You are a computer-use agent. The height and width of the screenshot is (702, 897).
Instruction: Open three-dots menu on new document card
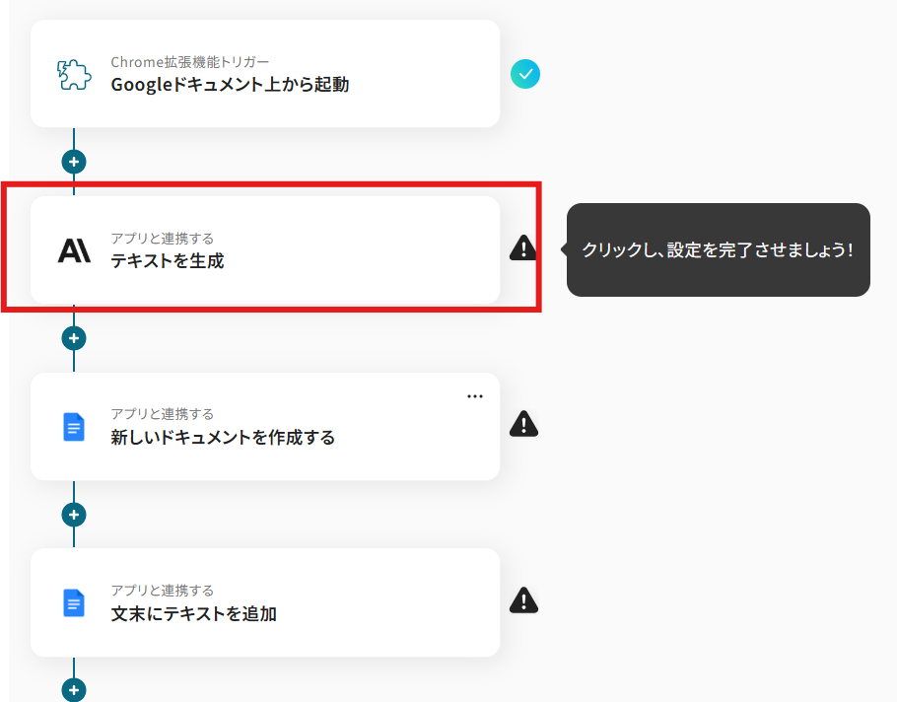coord(475,396)
